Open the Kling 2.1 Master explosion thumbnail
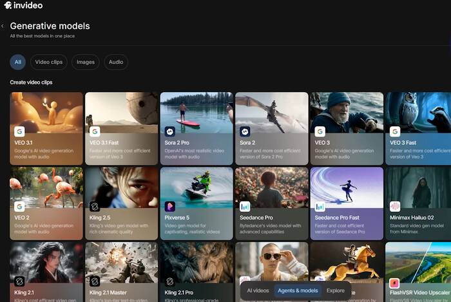The image size is (451, 302). (x=121, y=262)
